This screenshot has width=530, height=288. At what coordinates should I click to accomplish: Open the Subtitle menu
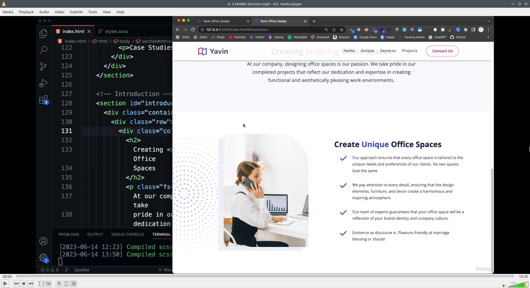click(76, 12)
